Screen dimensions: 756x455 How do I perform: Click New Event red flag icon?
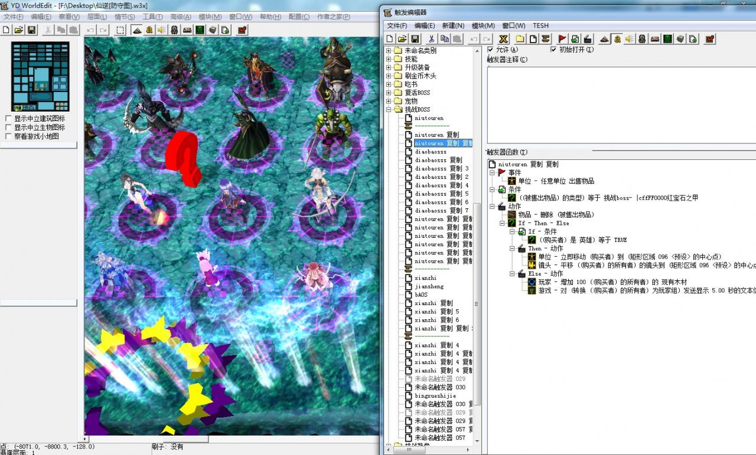point(562,39)
